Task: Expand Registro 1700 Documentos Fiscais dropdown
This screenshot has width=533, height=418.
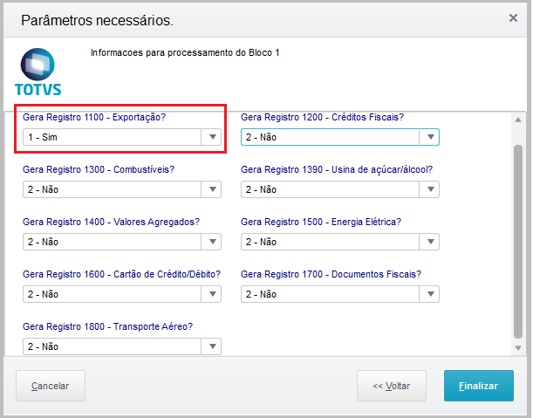Action: click(429, 294)
